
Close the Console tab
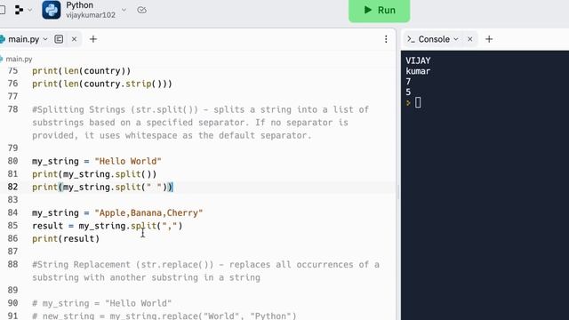click(x=470, y=39)
